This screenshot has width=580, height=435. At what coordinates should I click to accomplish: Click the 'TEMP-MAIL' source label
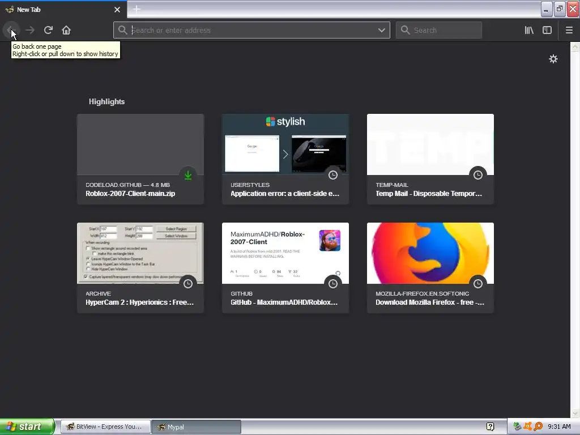pos(392,185)
